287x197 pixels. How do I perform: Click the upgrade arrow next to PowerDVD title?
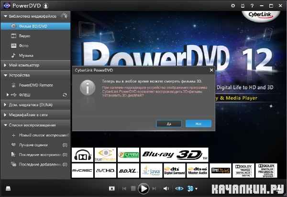45,6
